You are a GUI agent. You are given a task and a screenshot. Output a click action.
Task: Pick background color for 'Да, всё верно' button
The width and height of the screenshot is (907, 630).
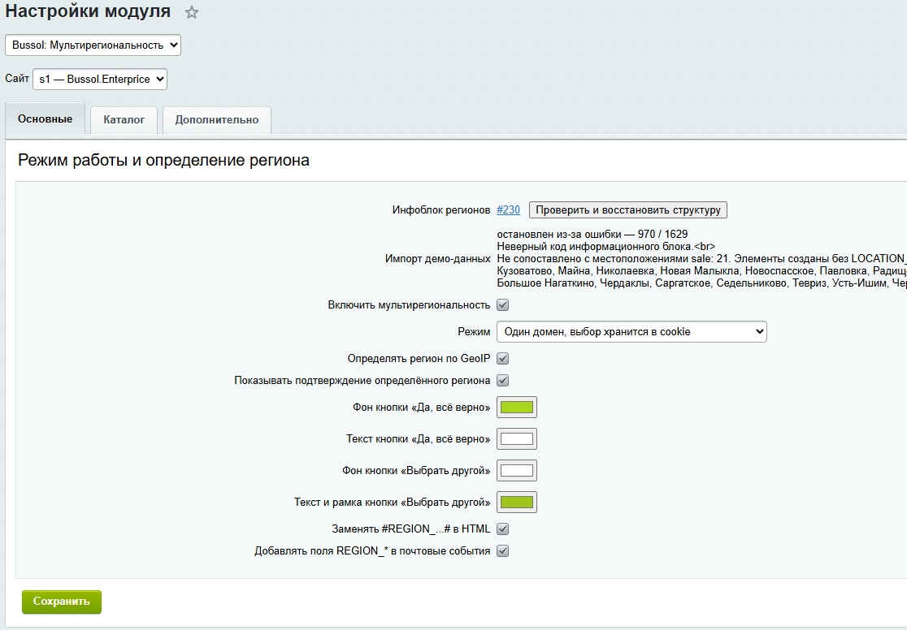click(517, 408)
